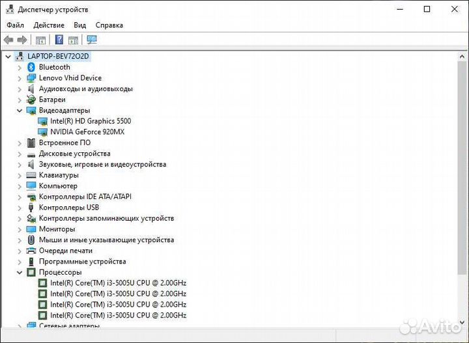Click the Back arrow toolbar icon

(8, 40)
